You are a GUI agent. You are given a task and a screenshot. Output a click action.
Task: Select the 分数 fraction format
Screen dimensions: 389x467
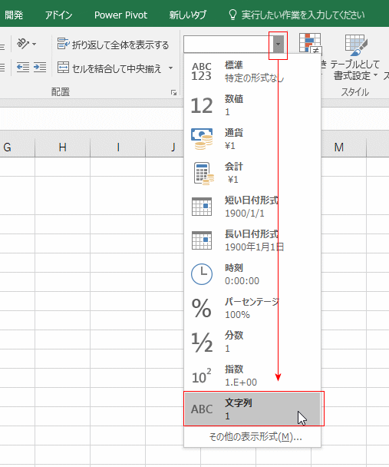pyautogui.click(x=252, y=342)
